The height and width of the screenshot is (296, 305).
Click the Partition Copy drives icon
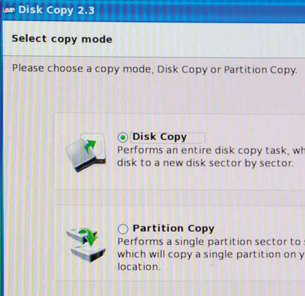[x=86, y=245]
